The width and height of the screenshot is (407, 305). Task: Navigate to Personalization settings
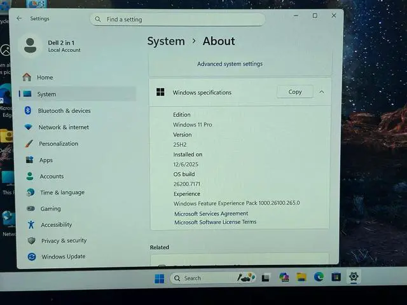[x=58, y=144]
